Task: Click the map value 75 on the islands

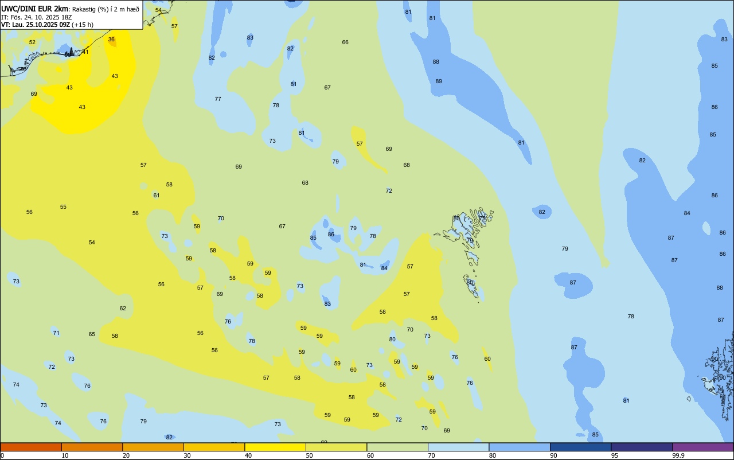Action: click(x=482, y=218)
